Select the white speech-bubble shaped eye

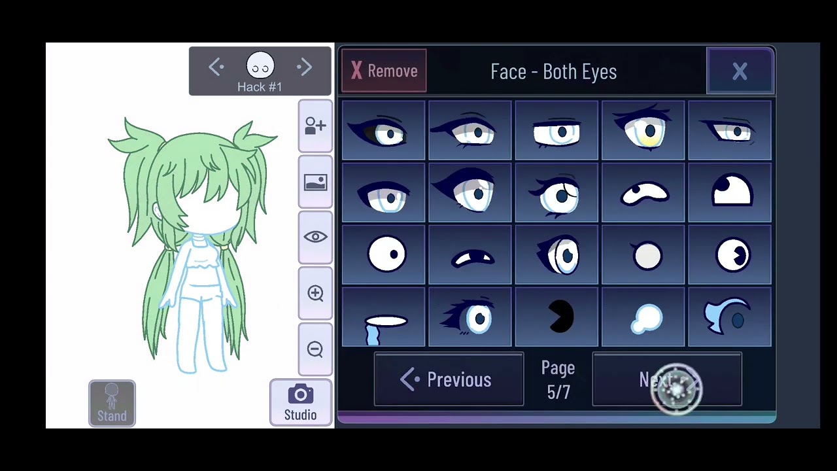click(x=643, y=317)
